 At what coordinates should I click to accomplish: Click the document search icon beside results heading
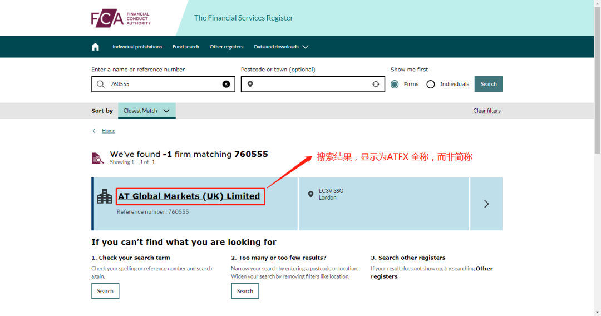97,158
